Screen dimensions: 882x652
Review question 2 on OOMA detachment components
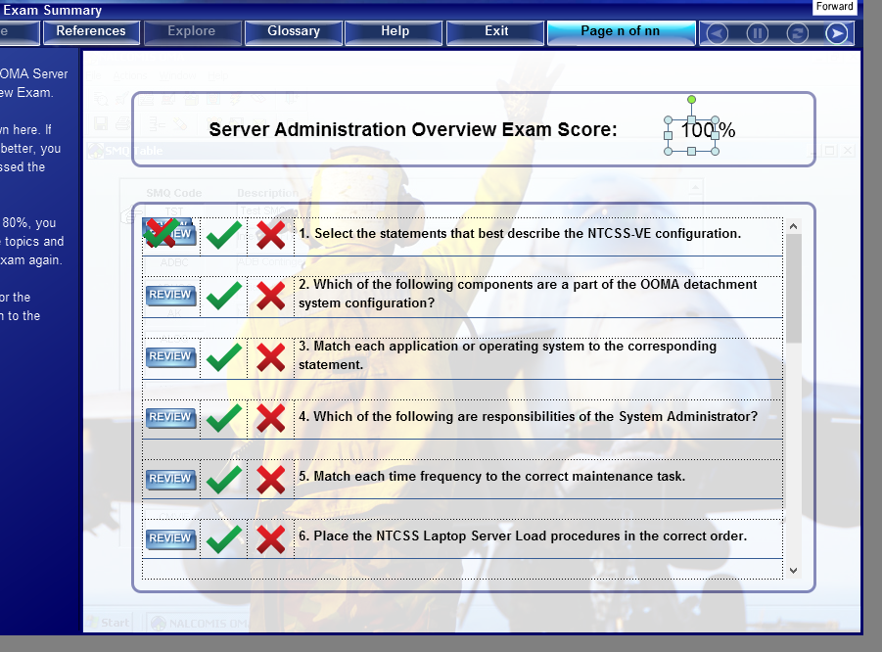(x=171, y=295)
